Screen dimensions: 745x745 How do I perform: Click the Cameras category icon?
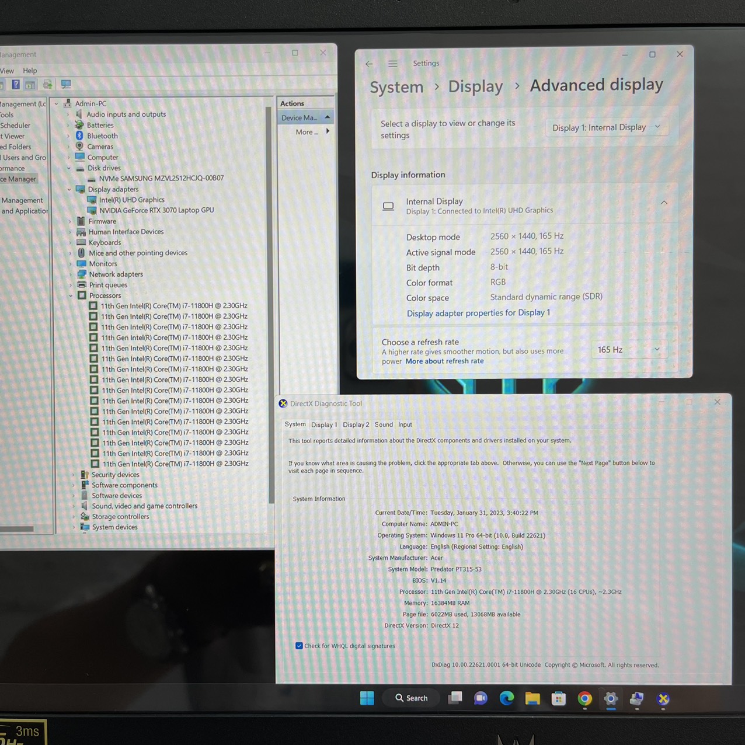click(80, 146)
